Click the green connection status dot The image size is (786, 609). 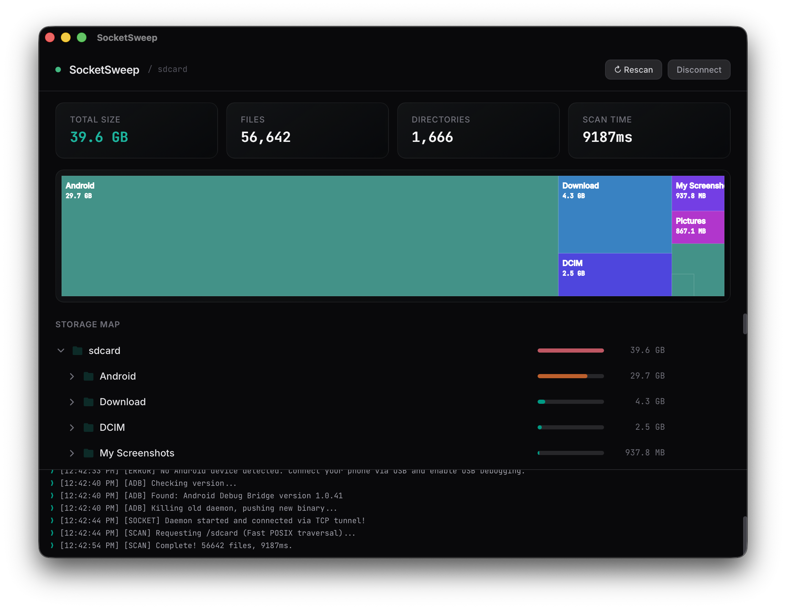(x=58, y=70)
